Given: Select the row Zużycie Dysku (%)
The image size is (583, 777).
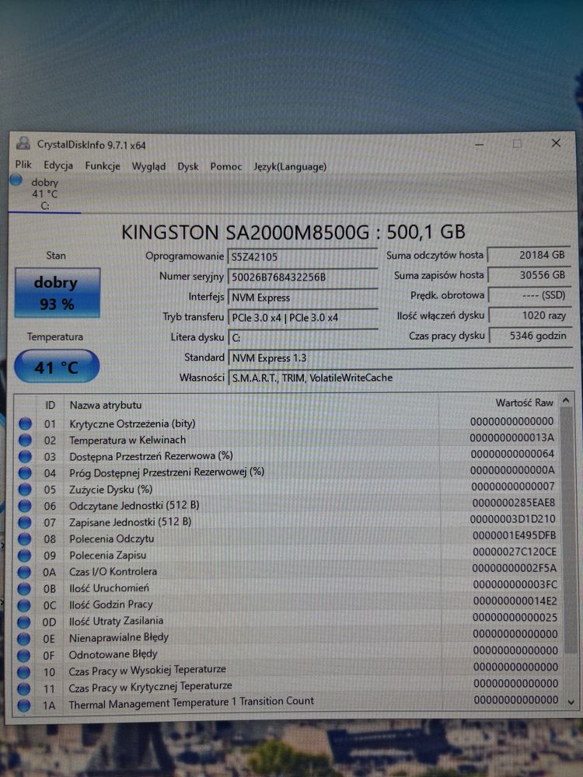Looking at the screenshot, I should pos(288,489).
